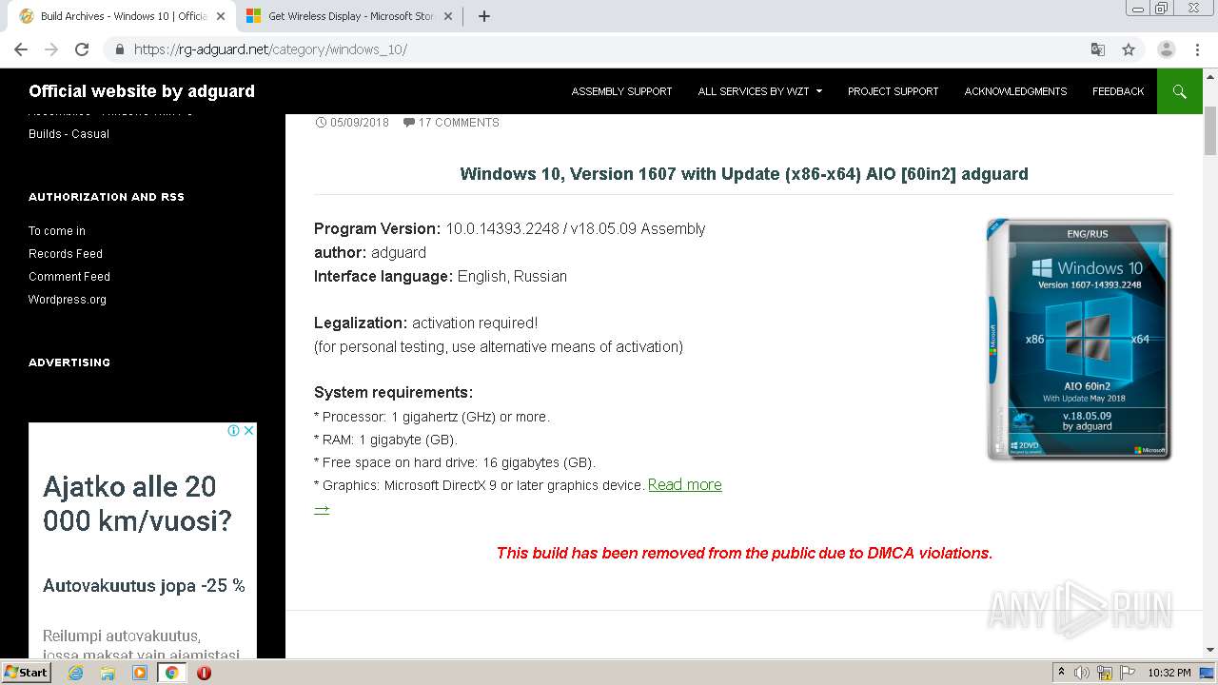Click the Read more link
Image resolution: width=1218 pixels, height=685 pixels.
[x=685, y=485]
